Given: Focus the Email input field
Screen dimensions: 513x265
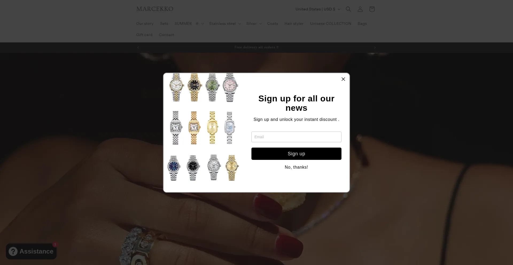Looking at the screenshot, I should (296, 137).
